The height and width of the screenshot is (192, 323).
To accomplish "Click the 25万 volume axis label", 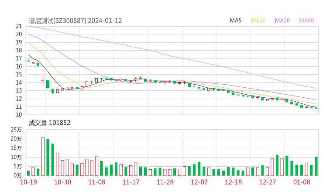I will [x=17, y=130].
